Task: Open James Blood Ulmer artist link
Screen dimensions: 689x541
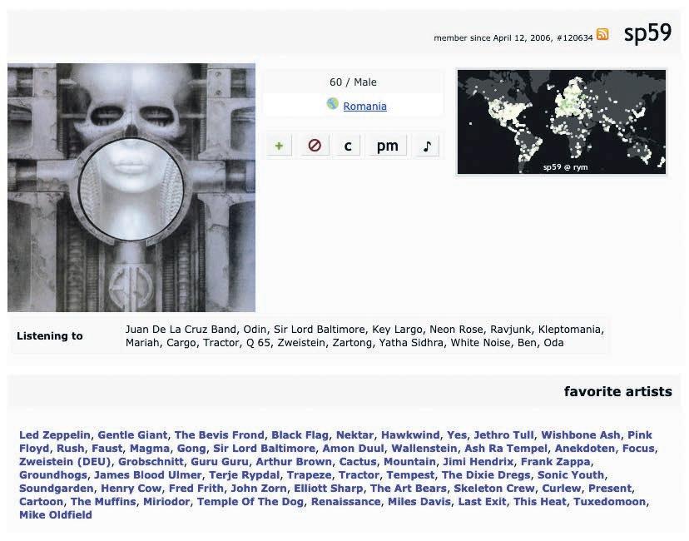Action: point(147,475)
